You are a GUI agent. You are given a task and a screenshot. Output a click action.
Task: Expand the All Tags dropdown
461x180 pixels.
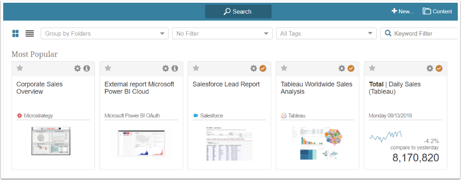[x=326, y=33]
